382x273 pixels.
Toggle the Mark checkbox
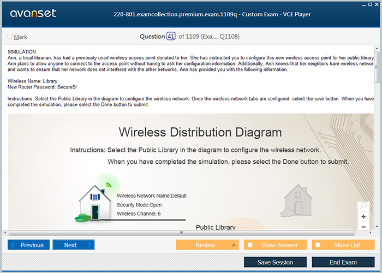tap(10, 37)
